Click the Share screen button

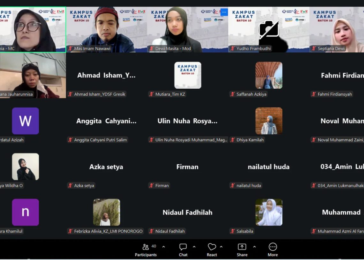pyautogui.click(x=242, y=250)
